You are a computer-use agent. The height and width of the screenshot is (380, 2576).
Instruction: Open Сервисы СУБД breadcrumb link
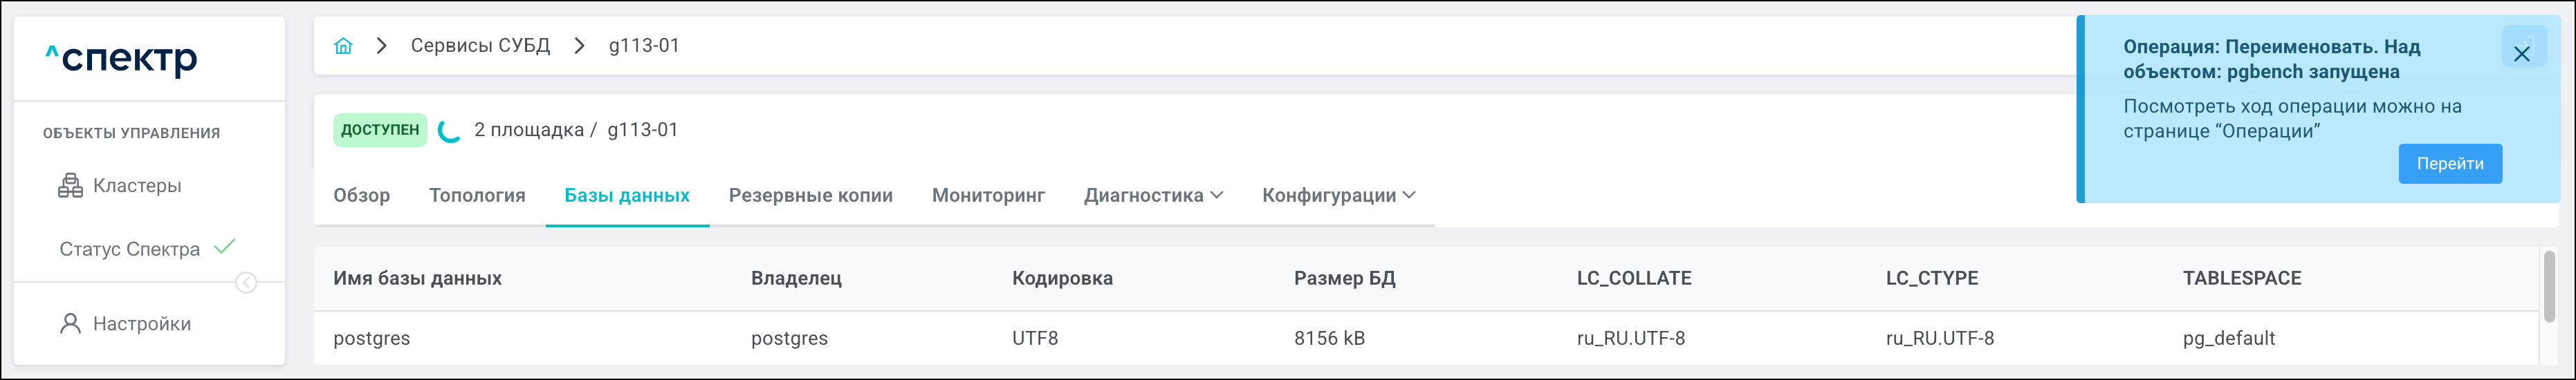coord(480,46)
